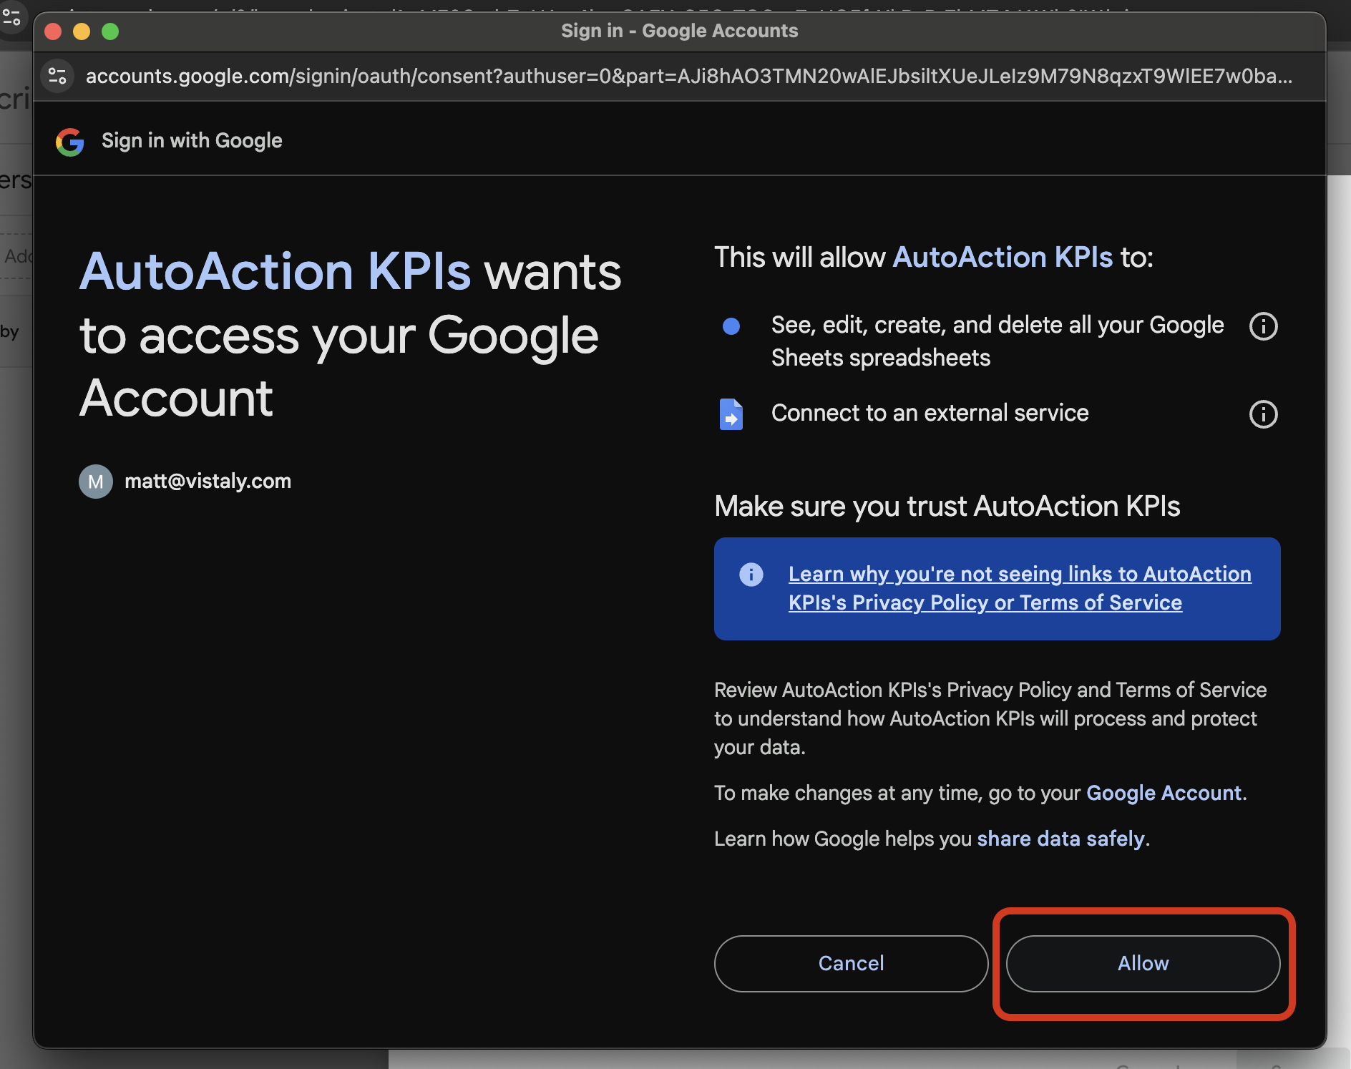Open the share data safely link

pos(1061,839)
